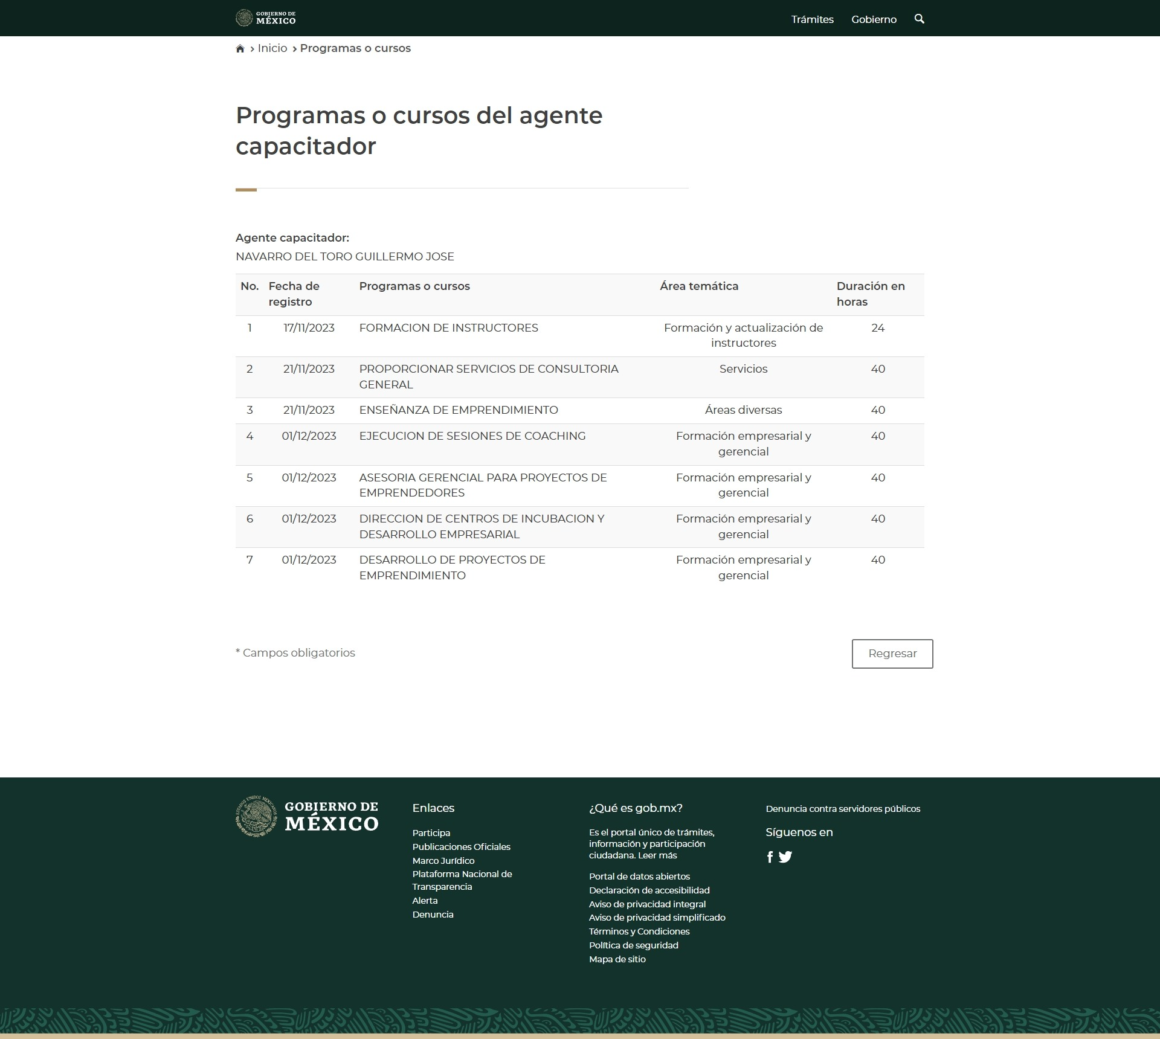The image size is (1160, 1039).
Task: Open the Mapa de sitio link
Action: (x=617, y=959)
